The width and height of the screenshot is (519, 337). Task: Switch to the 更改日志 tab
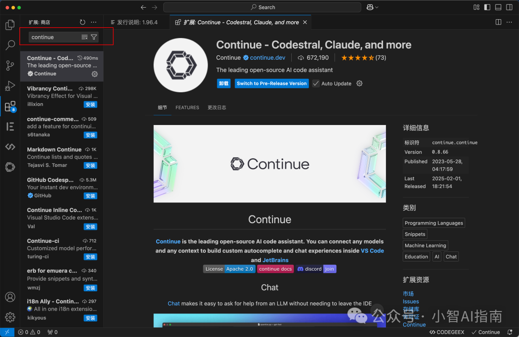217,108
